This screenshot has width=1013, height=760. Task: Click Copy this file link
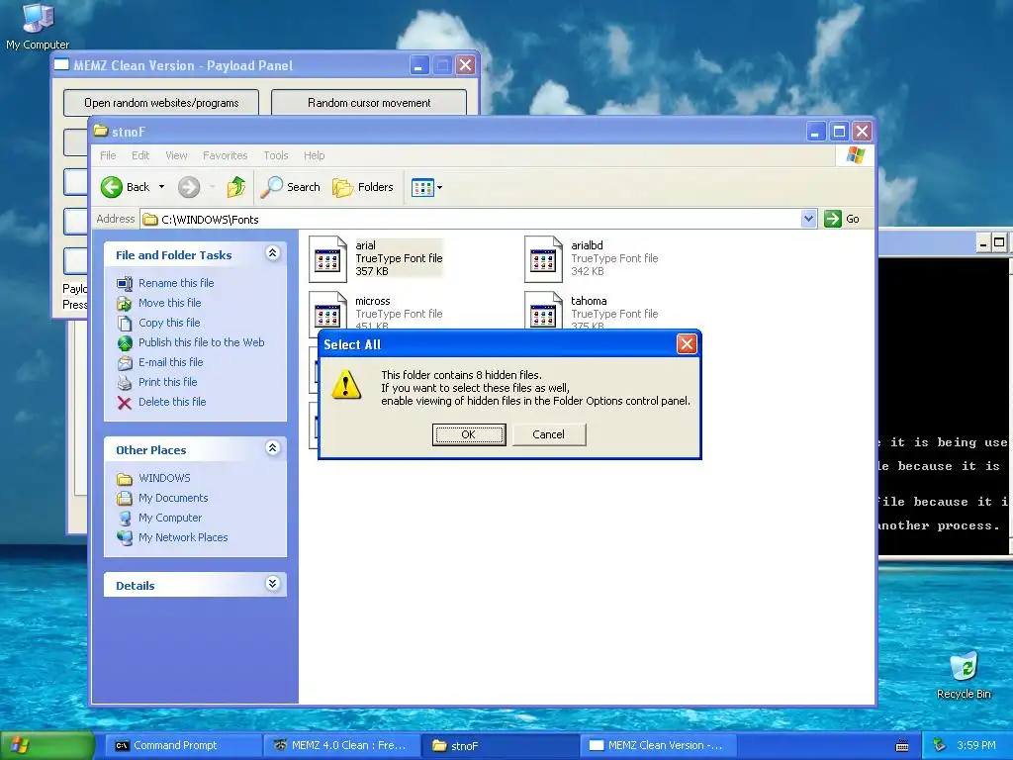pyautogui.click(x=169, y=323)
